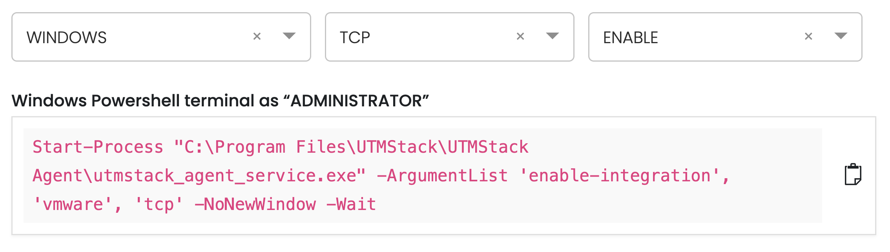Image resolution: width=890 pixels, height=252 pixels.
Task: Click empty area inside the TCP select box
Action: pyautogui.click(x=440, y=37)
